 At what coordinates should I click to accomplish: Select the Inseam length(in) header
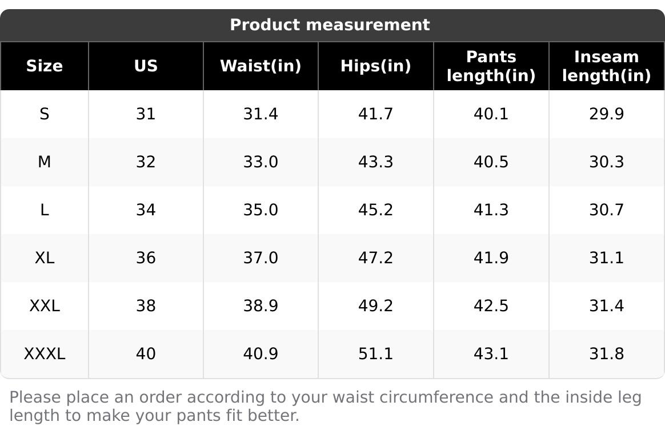pos(607,66)
